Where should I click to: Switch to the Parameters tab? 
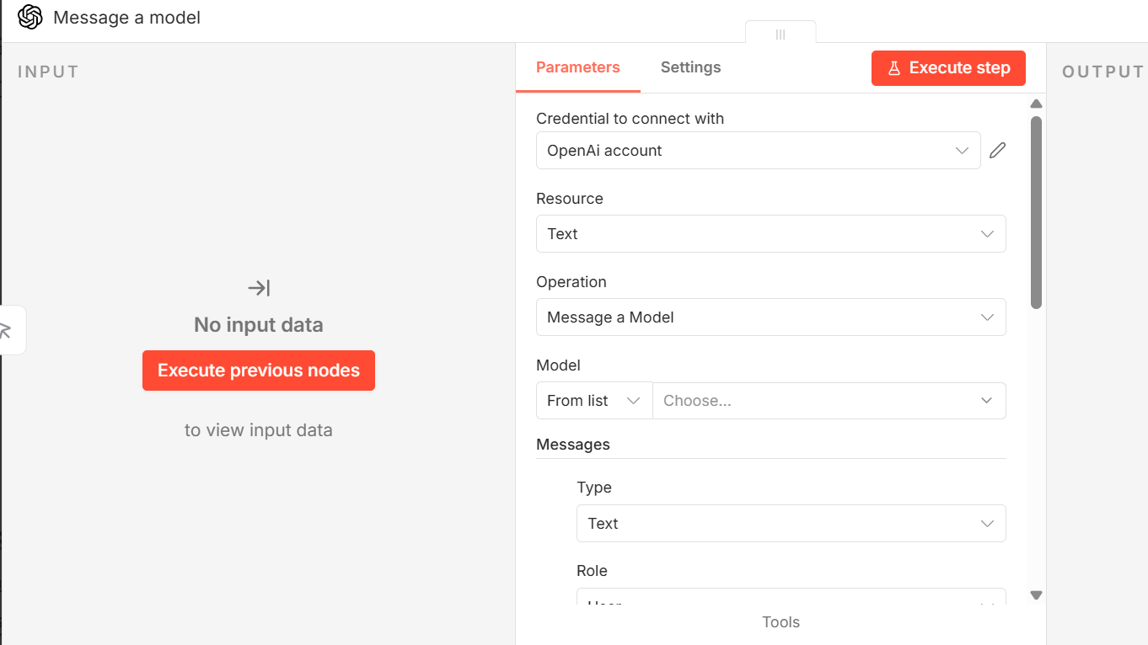577,67
